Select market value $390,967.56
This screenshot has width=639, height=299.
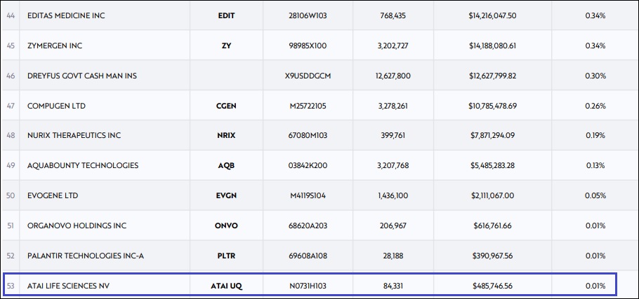tap(492, 256)
